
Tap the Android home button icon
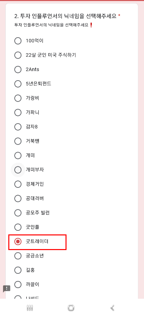click(71, 308)
